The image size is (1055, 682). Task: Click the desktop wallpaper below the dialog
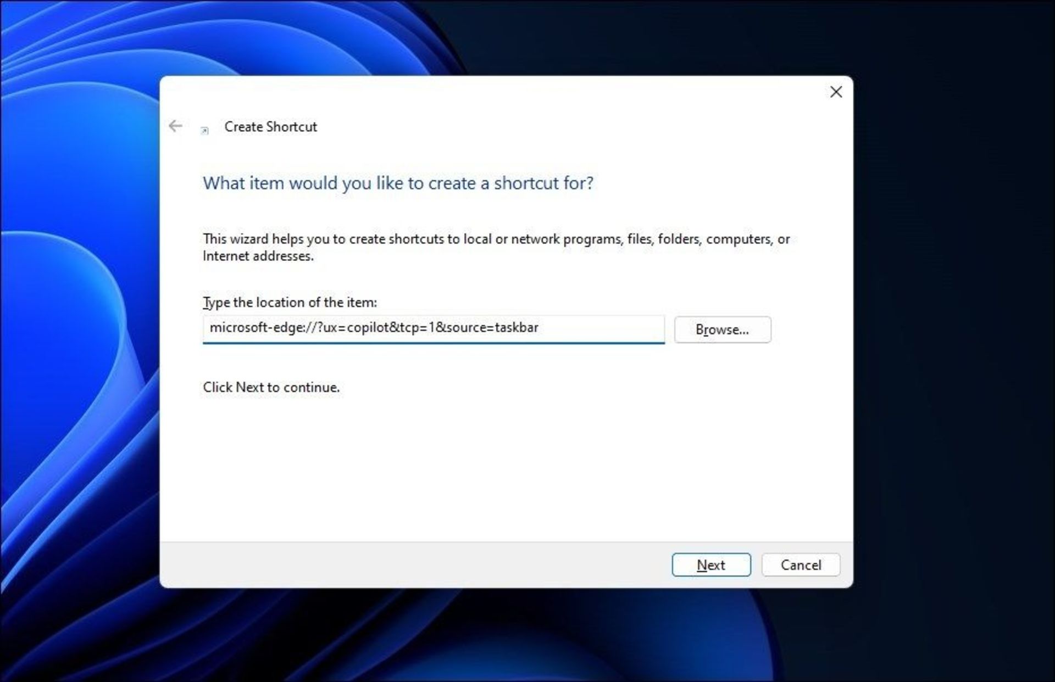pos(495,637)
